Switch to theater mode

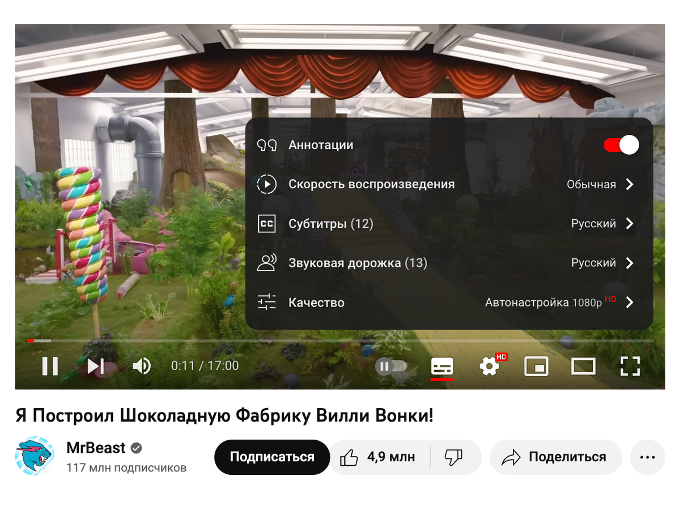(x=583, y=367)
